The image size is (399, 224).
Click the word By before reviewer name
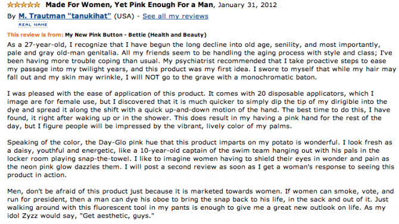[x=11, y=16]
